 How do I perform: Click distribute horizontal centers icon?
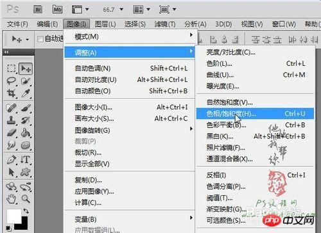pos(303,40)
